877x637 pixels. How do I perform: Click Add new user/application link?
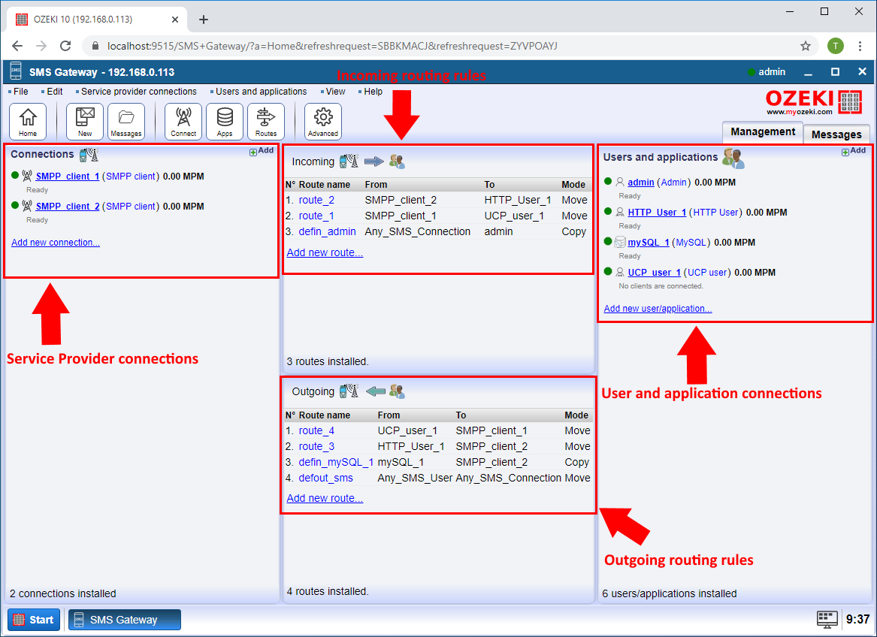658,309
